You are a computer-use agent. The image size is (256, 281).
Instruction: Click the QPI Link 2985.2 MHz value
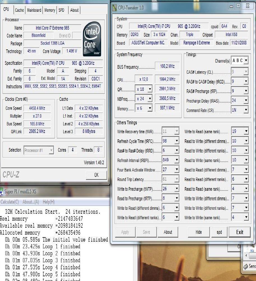pyautogui.click(x=37, y=131)
